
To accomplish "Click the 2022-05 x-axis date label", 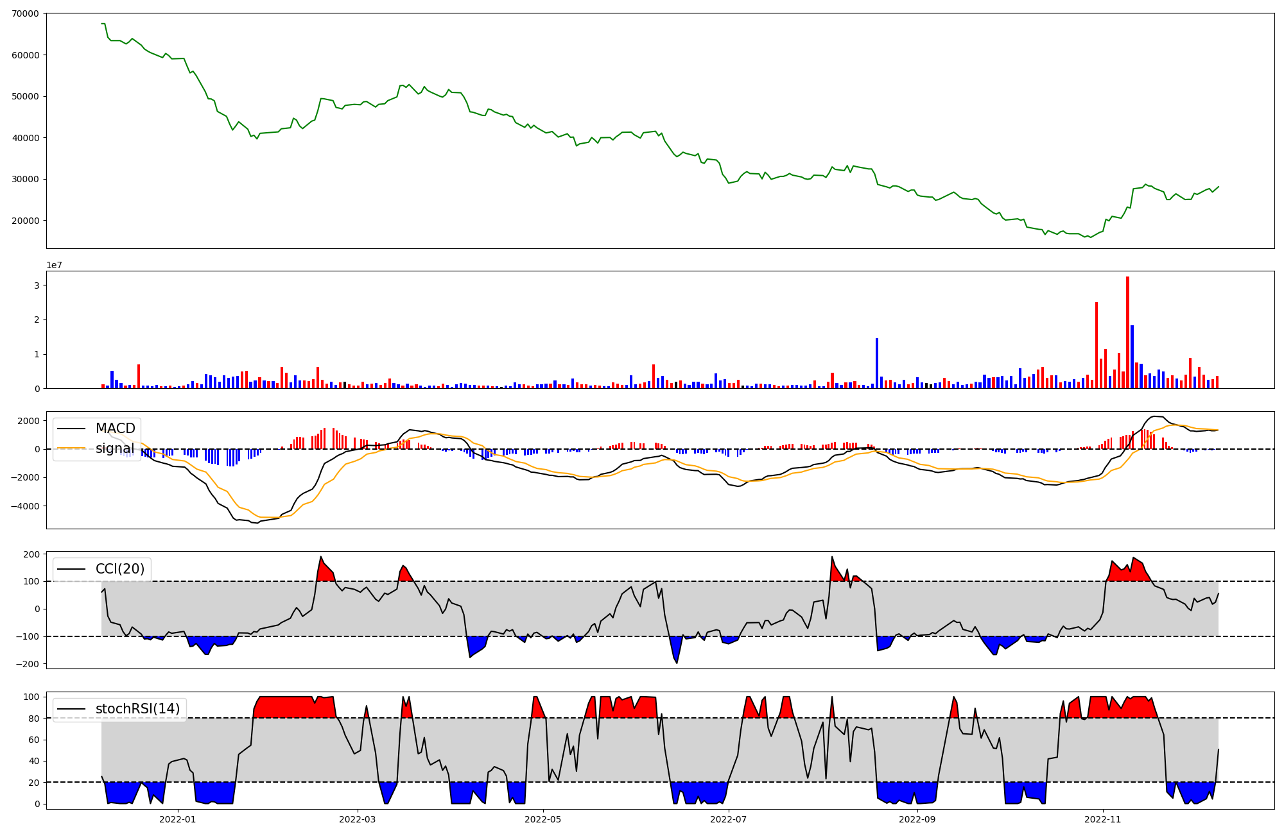I will coord(543,819).
